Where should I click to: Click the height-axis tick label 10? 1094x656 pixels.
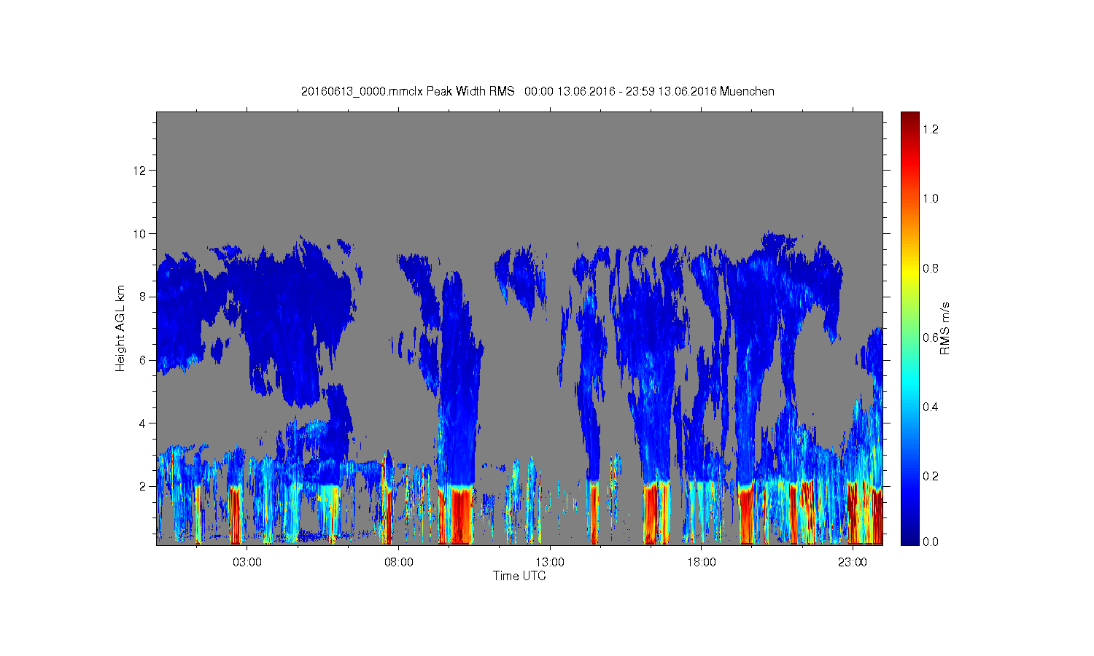pos(140,234)
